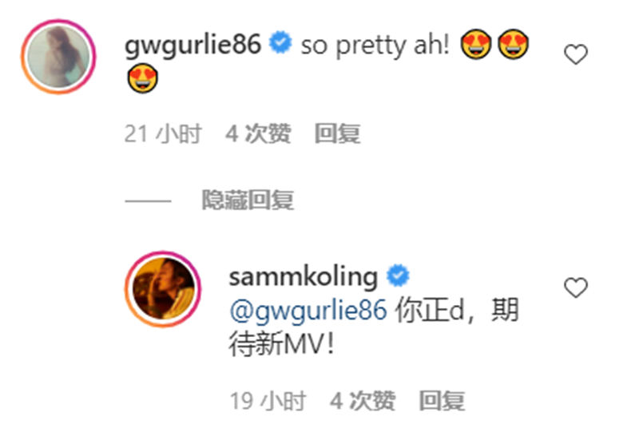Click the dash line beside 隐藏回复
Screen dimensions: 639x428
point(148,200)
